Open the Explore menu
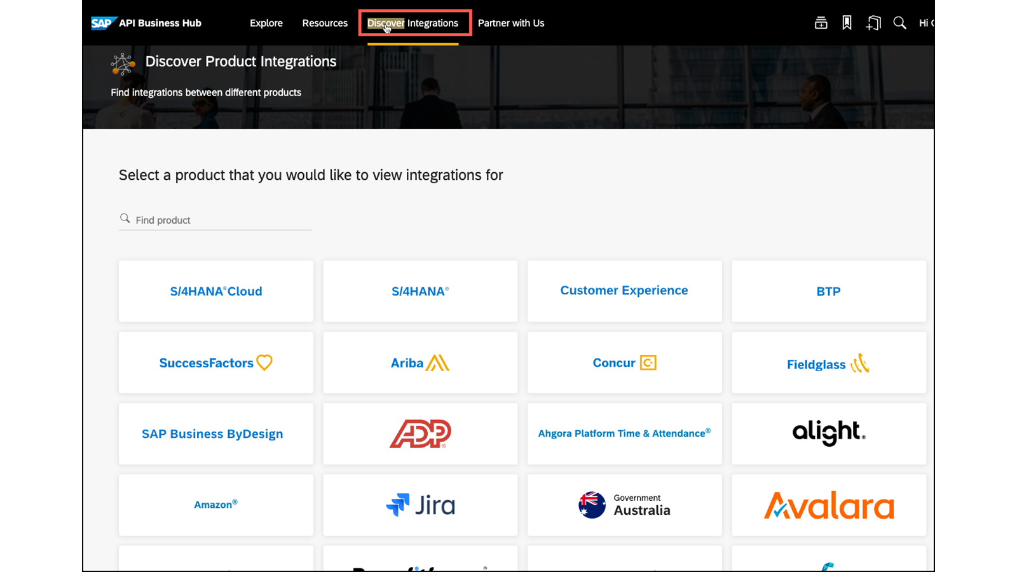 pyautogui.click(x=266, y=23)
